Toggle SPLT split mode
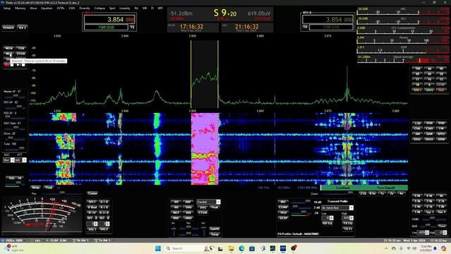The image size is (451, 254). (92, 202)
